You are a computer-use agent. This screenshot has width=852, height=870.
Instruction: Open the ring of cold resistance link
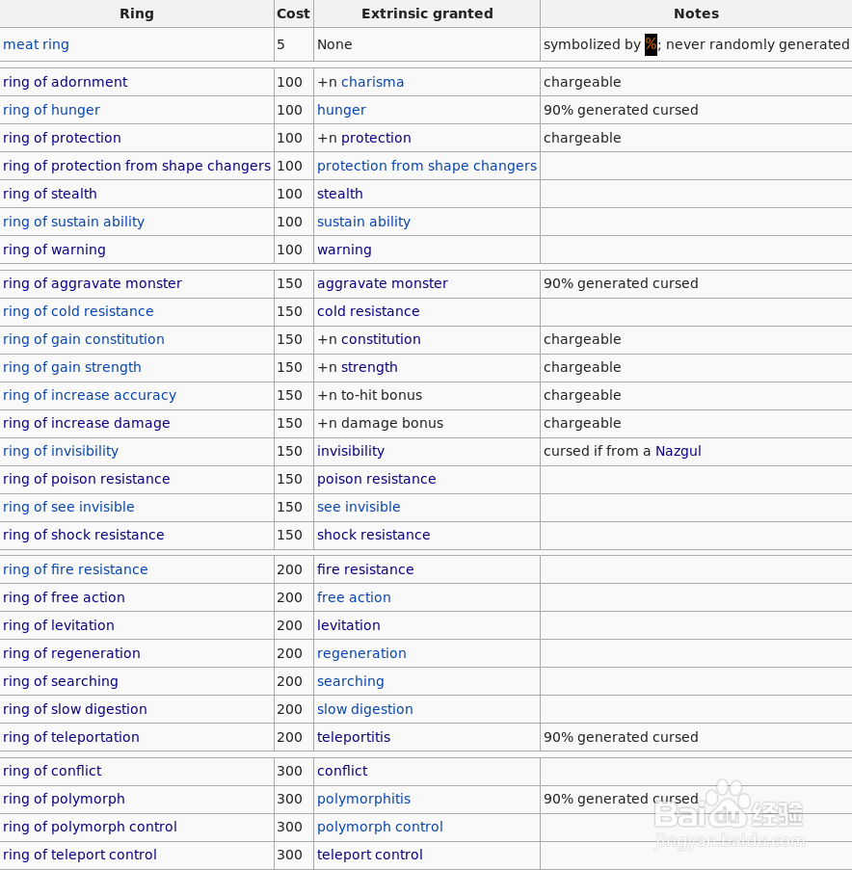(78, 311)
